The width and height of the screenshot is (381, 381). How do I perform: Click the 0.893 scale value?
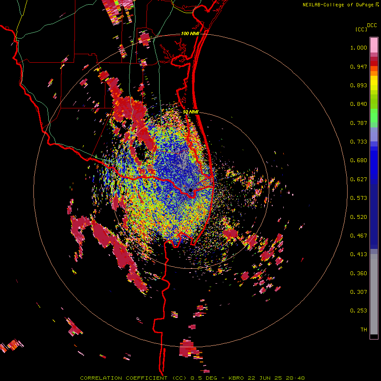359,85
